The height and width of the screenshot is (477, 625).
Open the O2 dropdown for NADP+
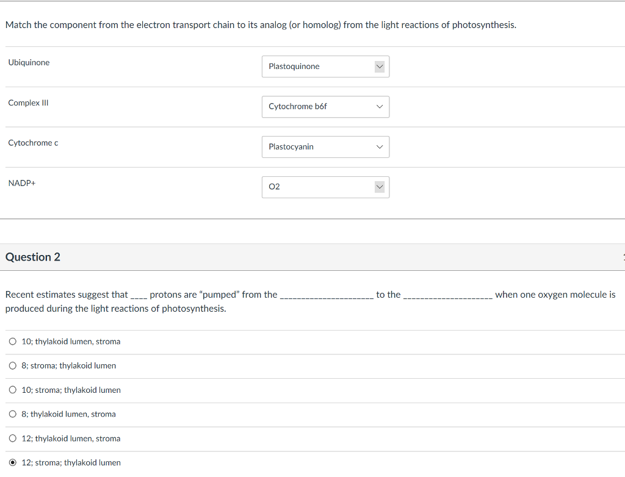point(325,187)
